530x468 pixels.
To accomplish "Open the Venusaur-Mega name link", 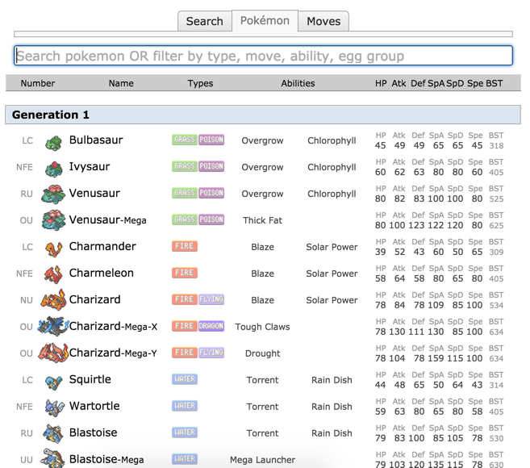I will (107, 219).
